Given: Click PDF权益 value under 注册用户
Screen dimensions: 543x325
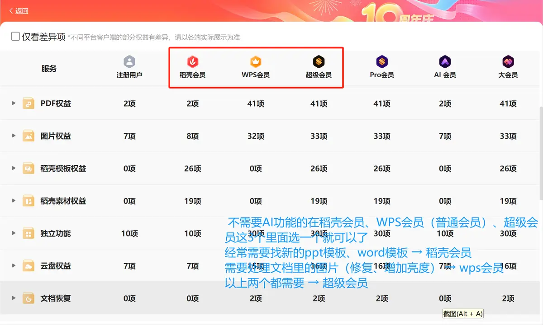Looking at the screenshot, I should pos(129,103).
